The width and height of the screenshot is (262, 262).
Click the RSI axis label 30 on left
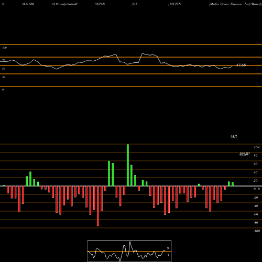coord(4,77)
